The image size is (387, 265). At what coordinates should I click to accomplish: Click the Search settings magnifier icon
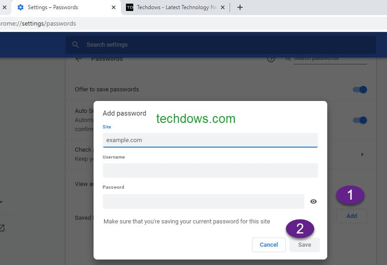tap(76, 44)
